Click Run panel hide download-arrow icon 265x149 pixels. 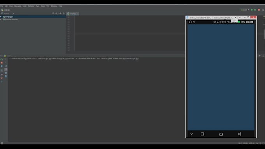coord(263,56)
